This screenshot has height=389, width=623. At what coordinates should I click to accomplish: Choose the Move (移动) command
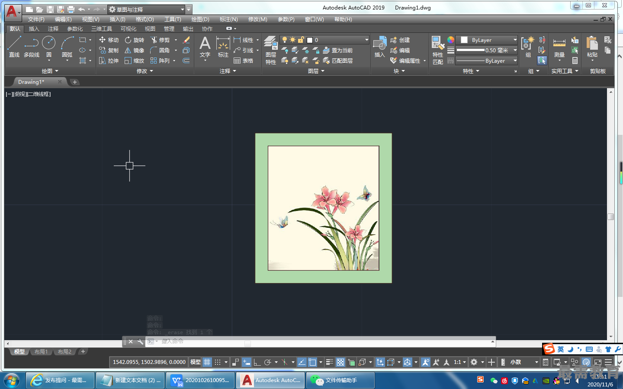point(109,40)
